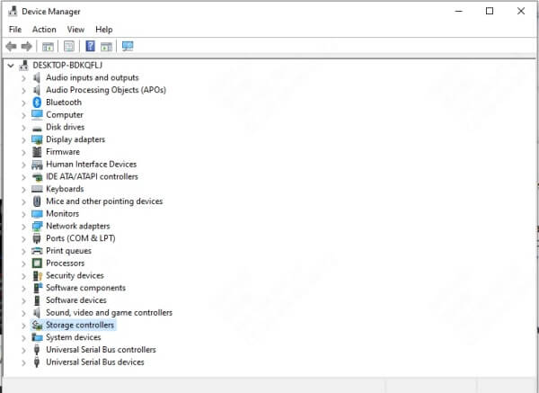
Task: Collapse the DESKTOP-BDKQFLJ root node
Action: [11, 65]
